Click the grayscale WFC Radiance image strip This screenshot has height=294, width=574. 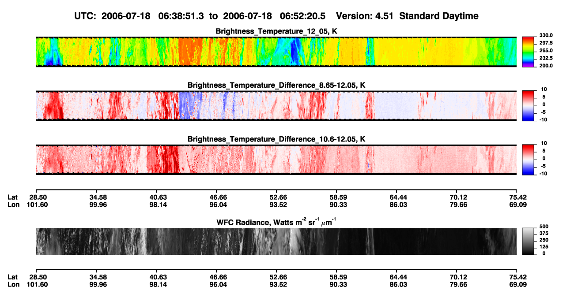pyautogui.click(x=276, y=242)
